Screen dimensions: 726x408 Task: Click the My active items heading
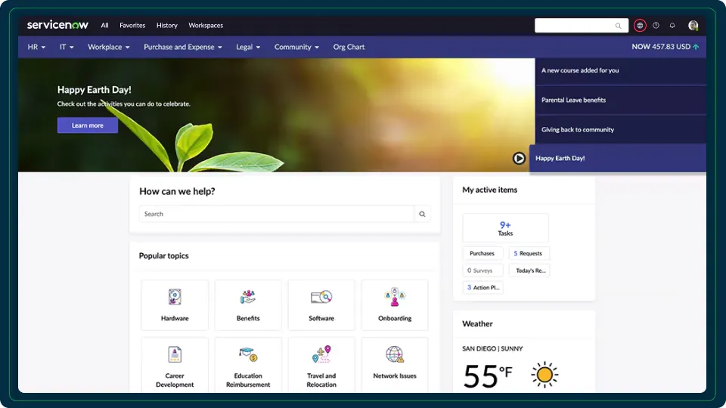pos(489,190)
